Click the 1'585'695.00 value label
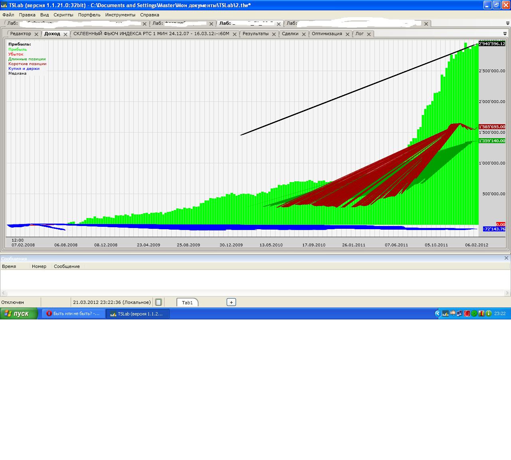Screen dimensions: 511x460 pyautogui.click(x=492, y=127)
